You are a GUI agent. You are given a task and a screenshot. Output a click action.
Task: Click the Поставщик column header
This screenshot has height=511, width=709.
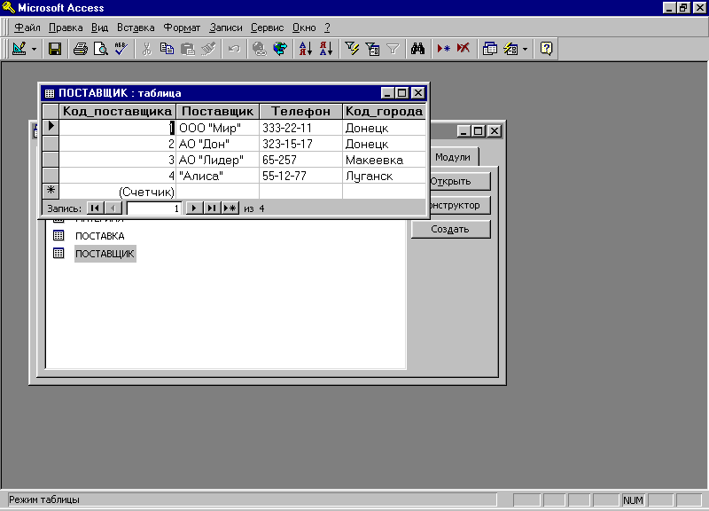(x=217, y=112)
